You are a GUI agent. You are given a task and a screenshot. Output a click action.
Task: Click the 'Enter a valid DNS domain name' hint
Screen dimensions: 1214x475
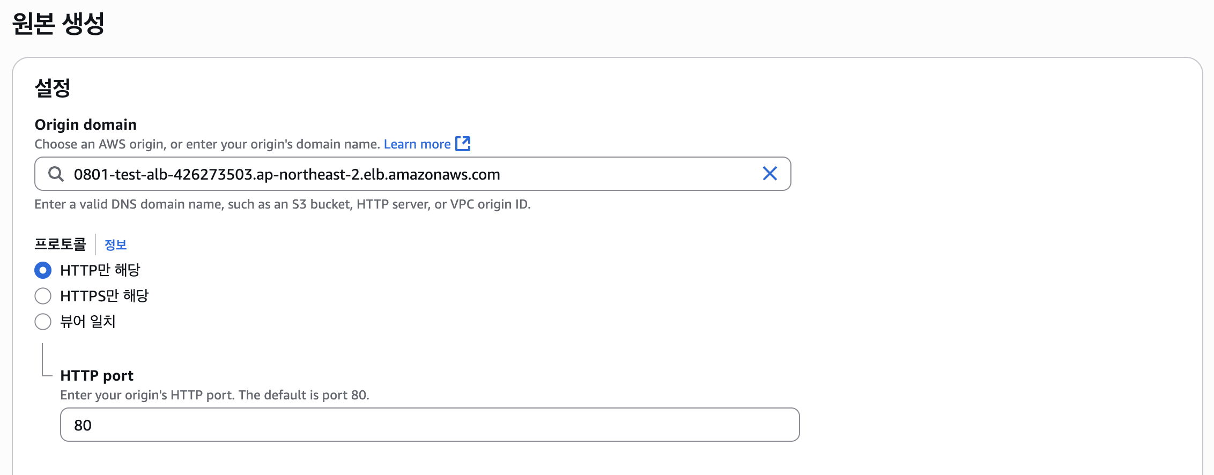pos(282,204)
